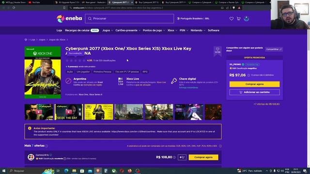310x174 pixels.
Task: Open Brave shields icon in address bar
Action: [233, 8]
